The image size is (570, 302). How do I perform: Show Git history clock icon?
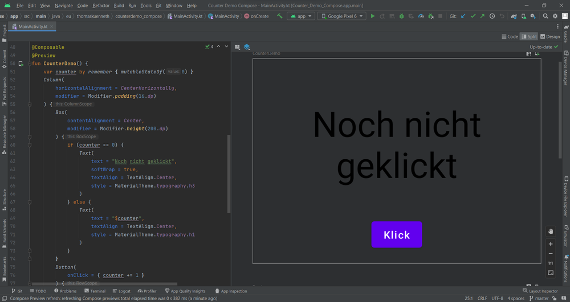click(x=492, y=16)
